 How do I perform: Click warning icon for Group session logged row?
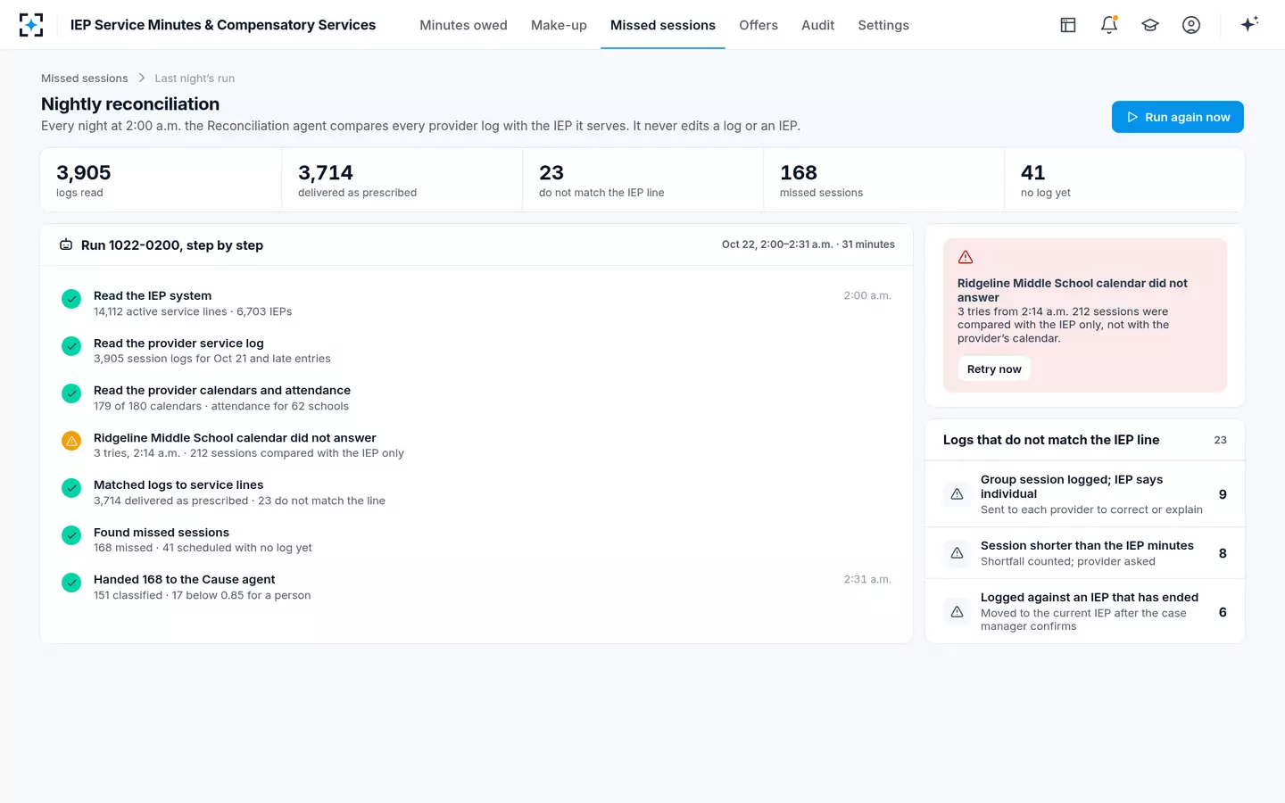(x=957, y=494)
